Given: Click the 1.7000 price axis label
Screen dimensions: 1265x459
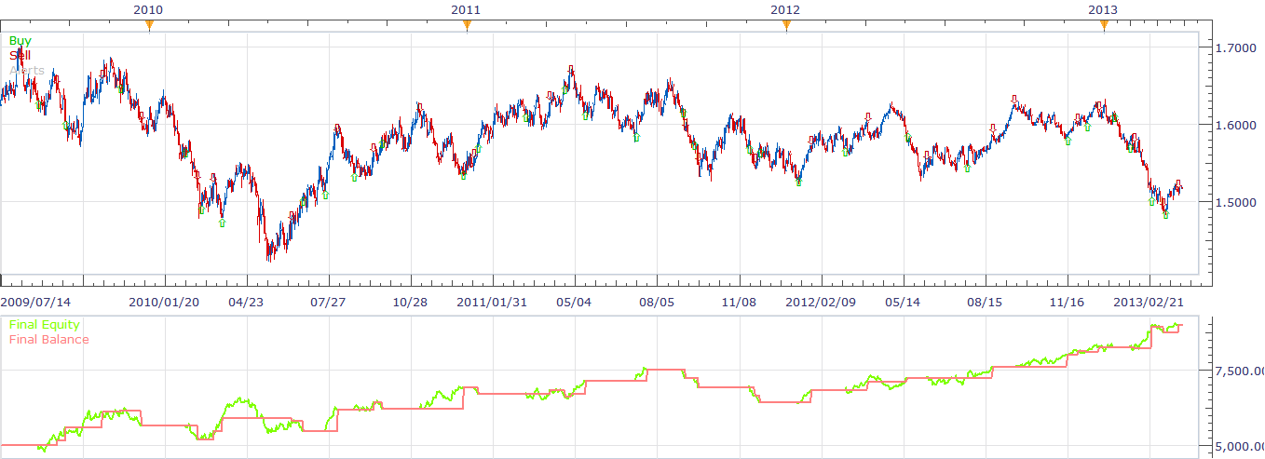Looking at the screenshot, I should pos(1236,47).
